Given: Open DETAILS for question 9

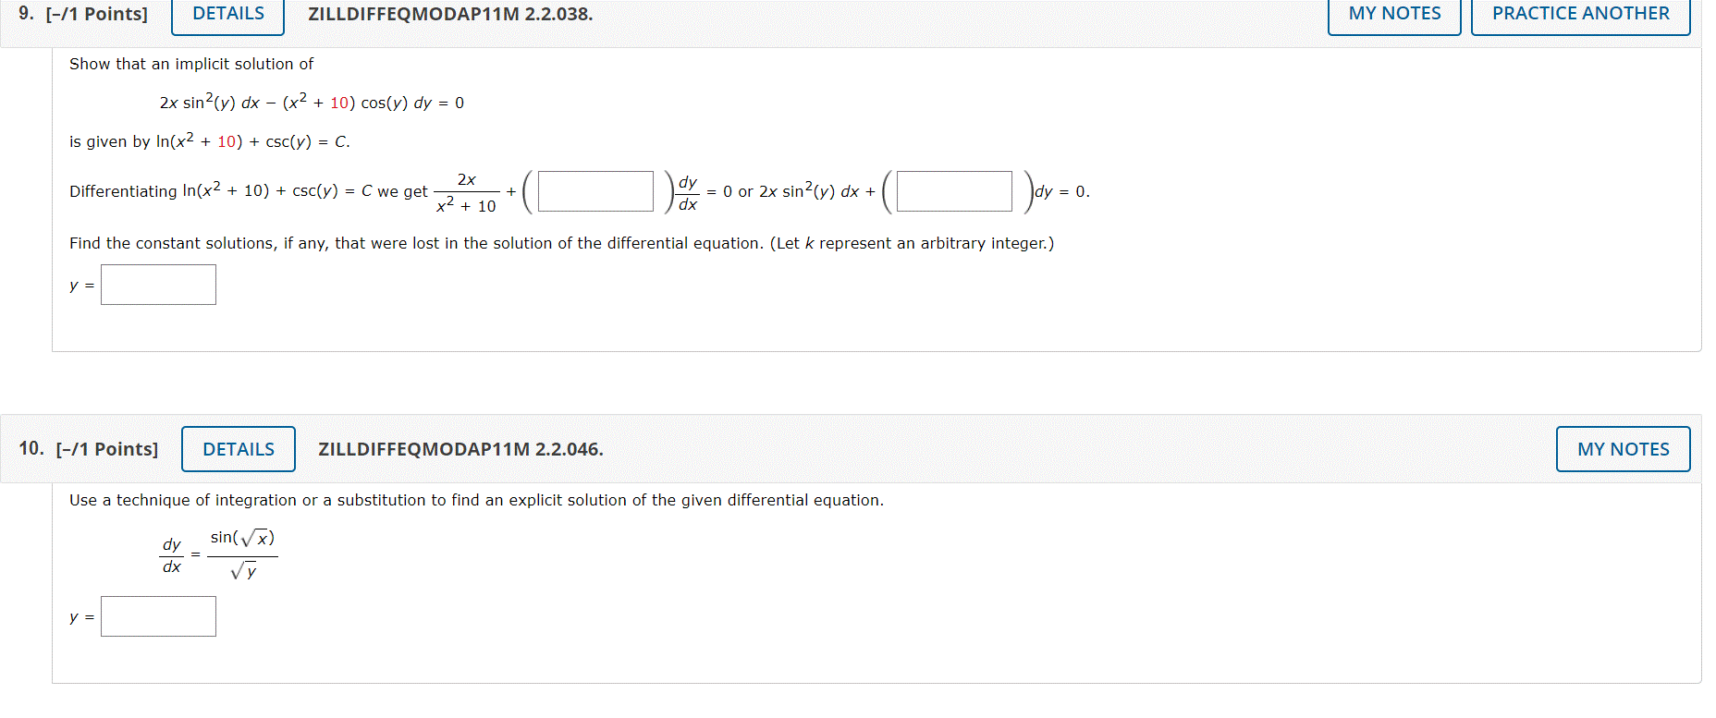Looking at the screenshot, I should [x=227, y=13].
